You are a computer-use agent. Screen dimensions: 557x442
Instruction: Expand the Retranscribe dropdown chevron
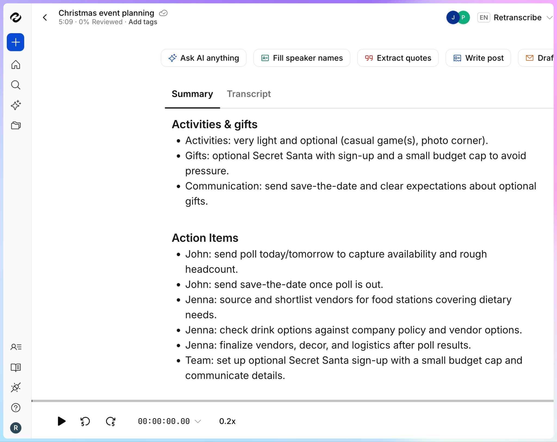pyautogui.click(x=549, y=18)
